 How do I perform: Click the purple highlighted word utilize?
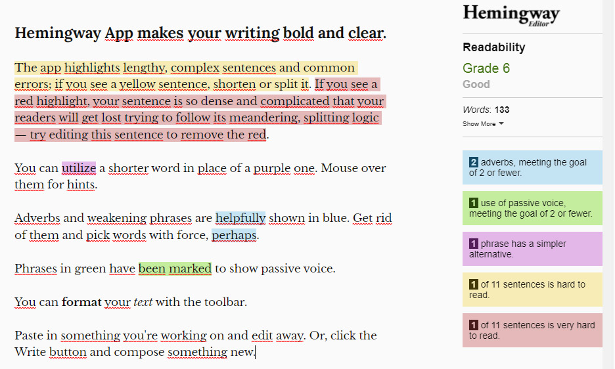click(79, 168)
